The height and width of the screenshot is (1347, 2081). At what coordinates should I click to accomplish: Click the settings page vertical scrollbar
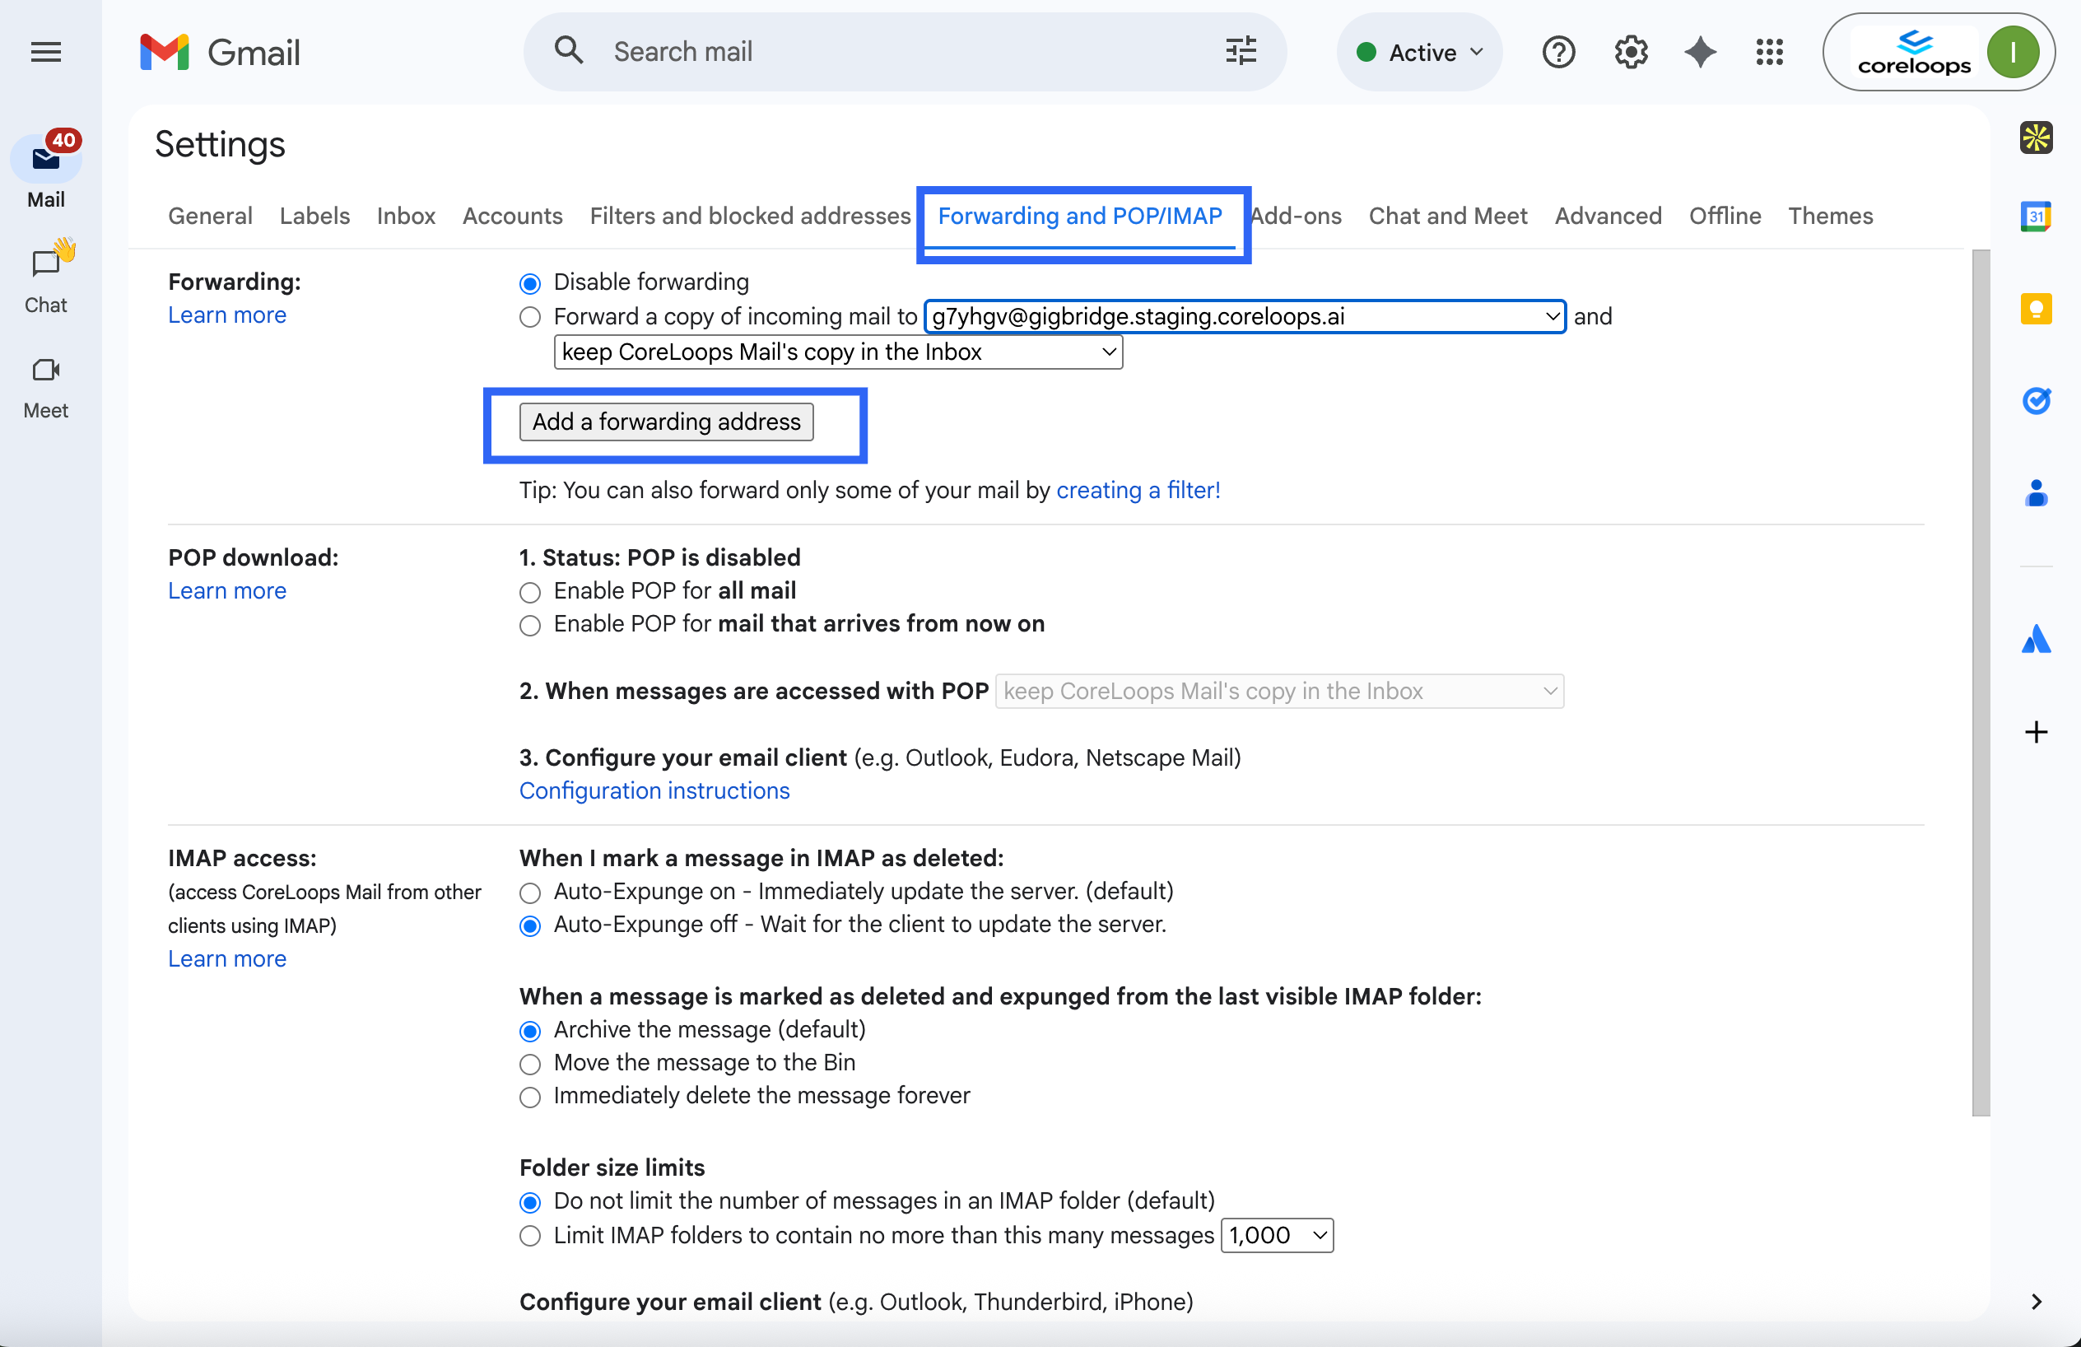1980,683
